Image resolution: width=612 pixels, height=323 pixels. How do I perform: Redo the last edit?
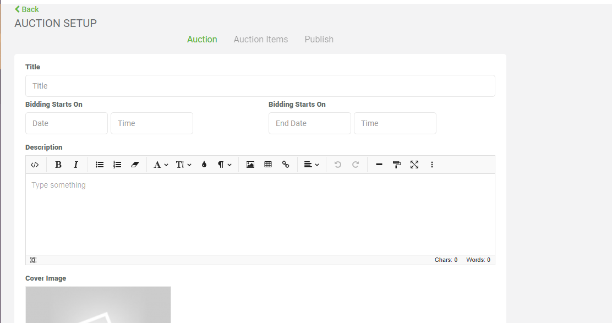click(x=355, y=165)
